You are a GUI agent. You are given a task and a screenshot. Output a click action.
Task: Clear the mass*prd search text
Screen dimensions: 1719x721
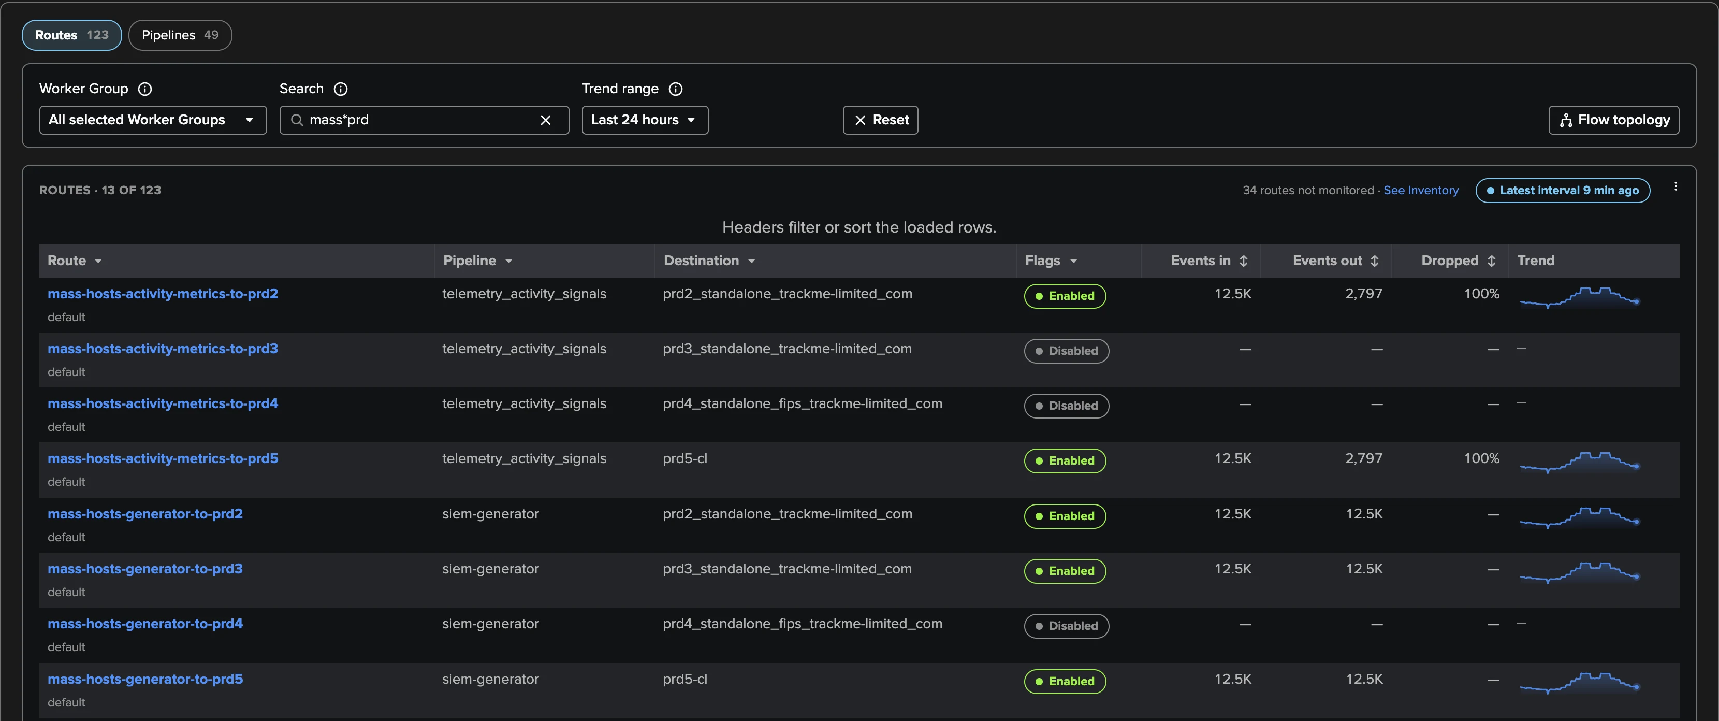(545, 120)
